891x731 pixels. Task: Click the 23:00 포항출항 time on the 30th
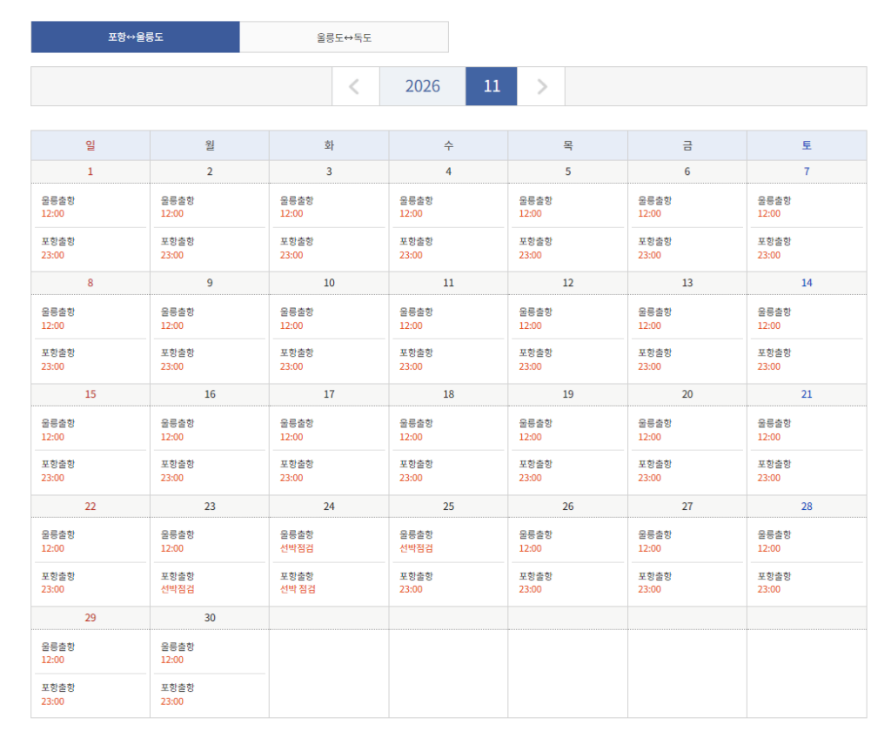(172, 701)
